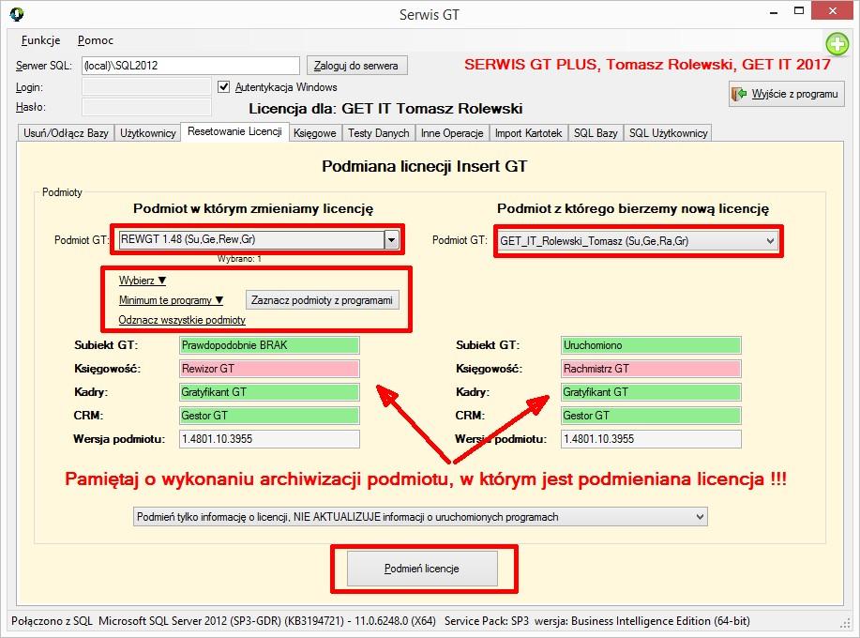Open the Funkcje menu
This screenshot has height=638, width=860.
(40, 40)
